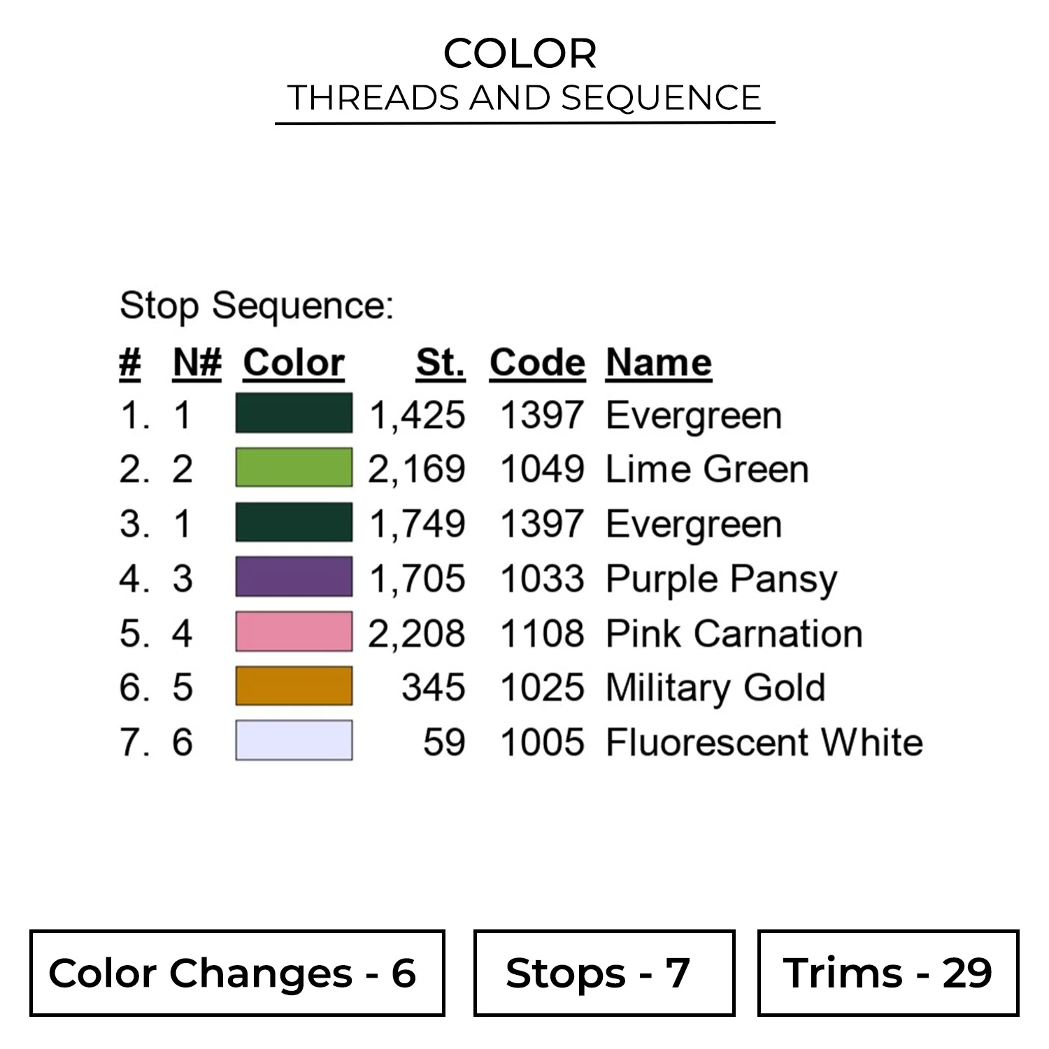Image resolution: width=1049 pixels, height=1049 pixels.
Task: Click the Color Changes - 6 box
Action: (x=237, y=973)
